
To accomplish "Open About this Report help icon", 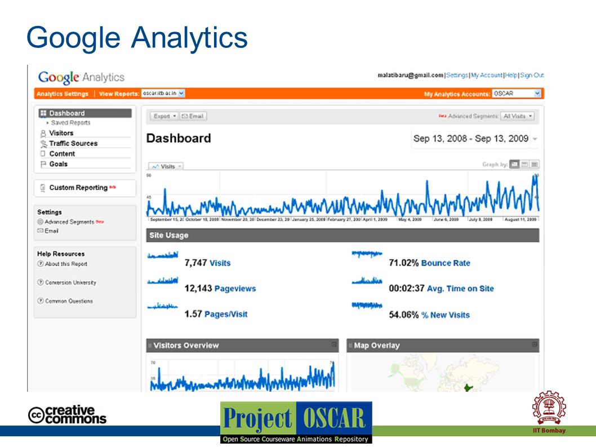I will point(41,264).
